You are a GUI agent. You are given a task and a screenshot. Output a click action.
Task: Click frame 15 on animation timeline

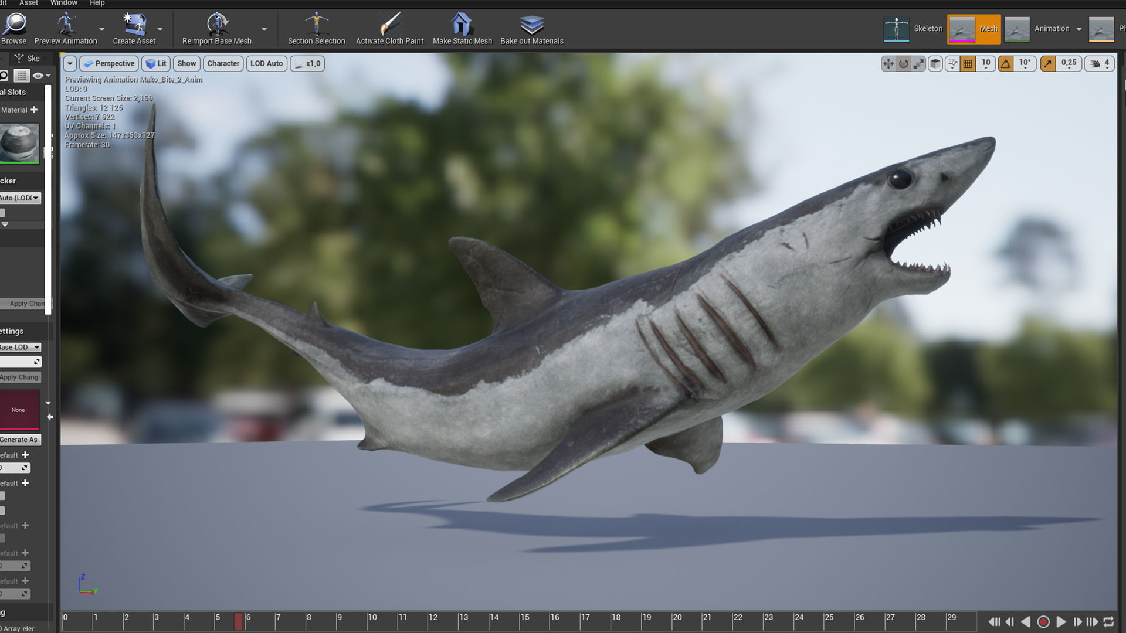click(x=521, y=621)
